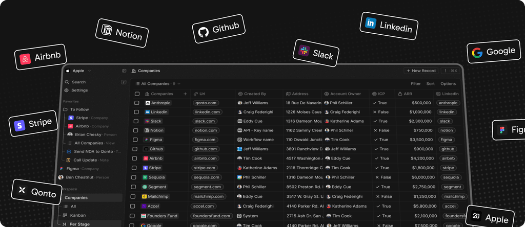Image resolution: width=525 pixels, height=227 pixels.
Task: Click the Search field in sidebar
Action: point(95,82)
